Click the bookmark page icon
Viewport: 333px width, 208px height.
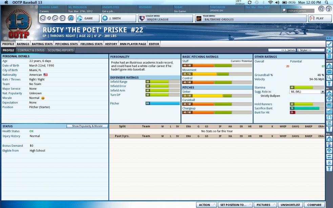62,18
